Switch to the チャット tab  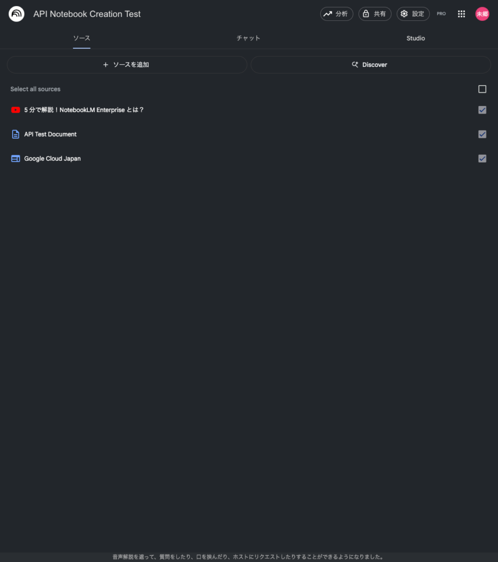coord(248,38)
